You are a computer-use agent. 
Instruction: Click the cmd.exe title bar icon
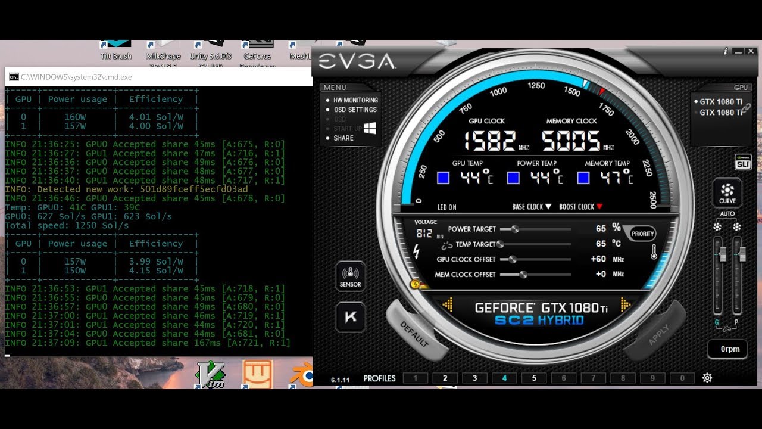pos(13,77)
